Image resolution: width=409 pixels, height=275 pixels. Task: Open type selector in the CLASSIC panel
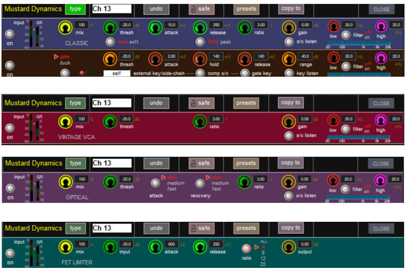pyautogui.click(x=75, y=9)
